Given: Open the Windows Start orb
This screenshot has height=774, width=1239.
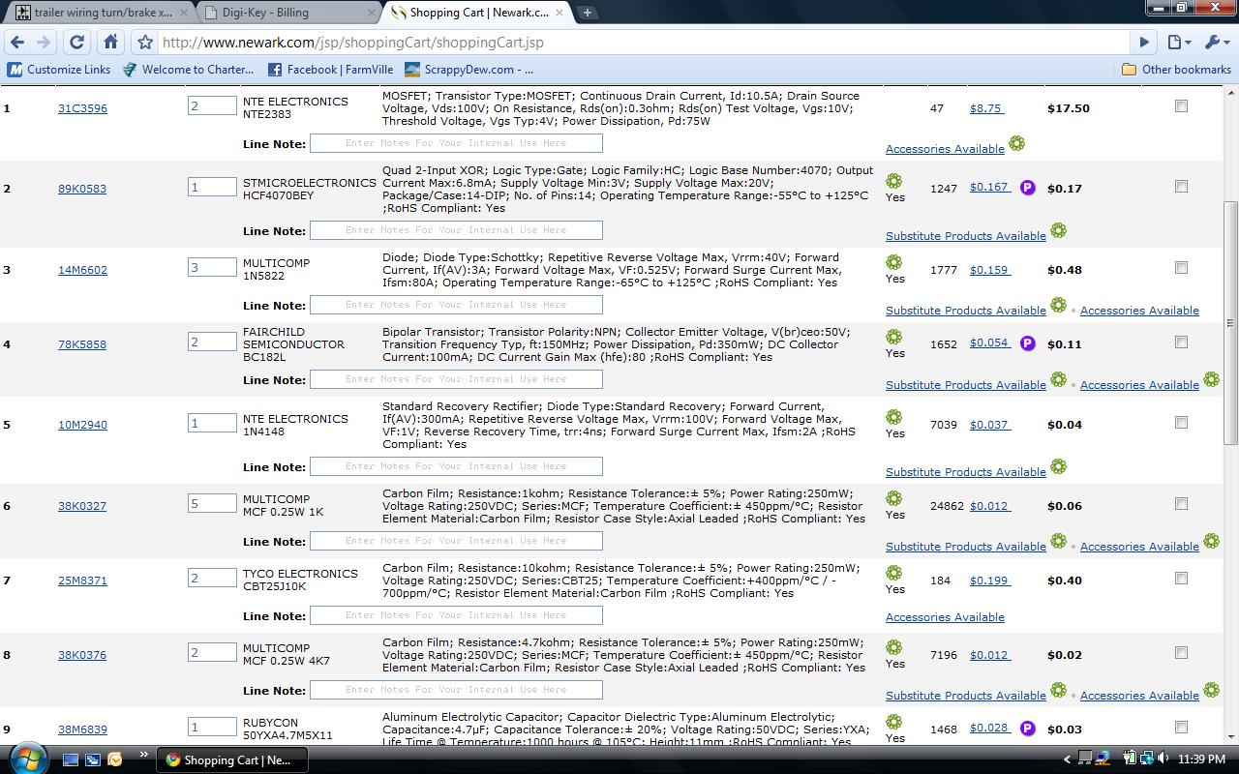Looking at the screenshot, I should [26, 758].
